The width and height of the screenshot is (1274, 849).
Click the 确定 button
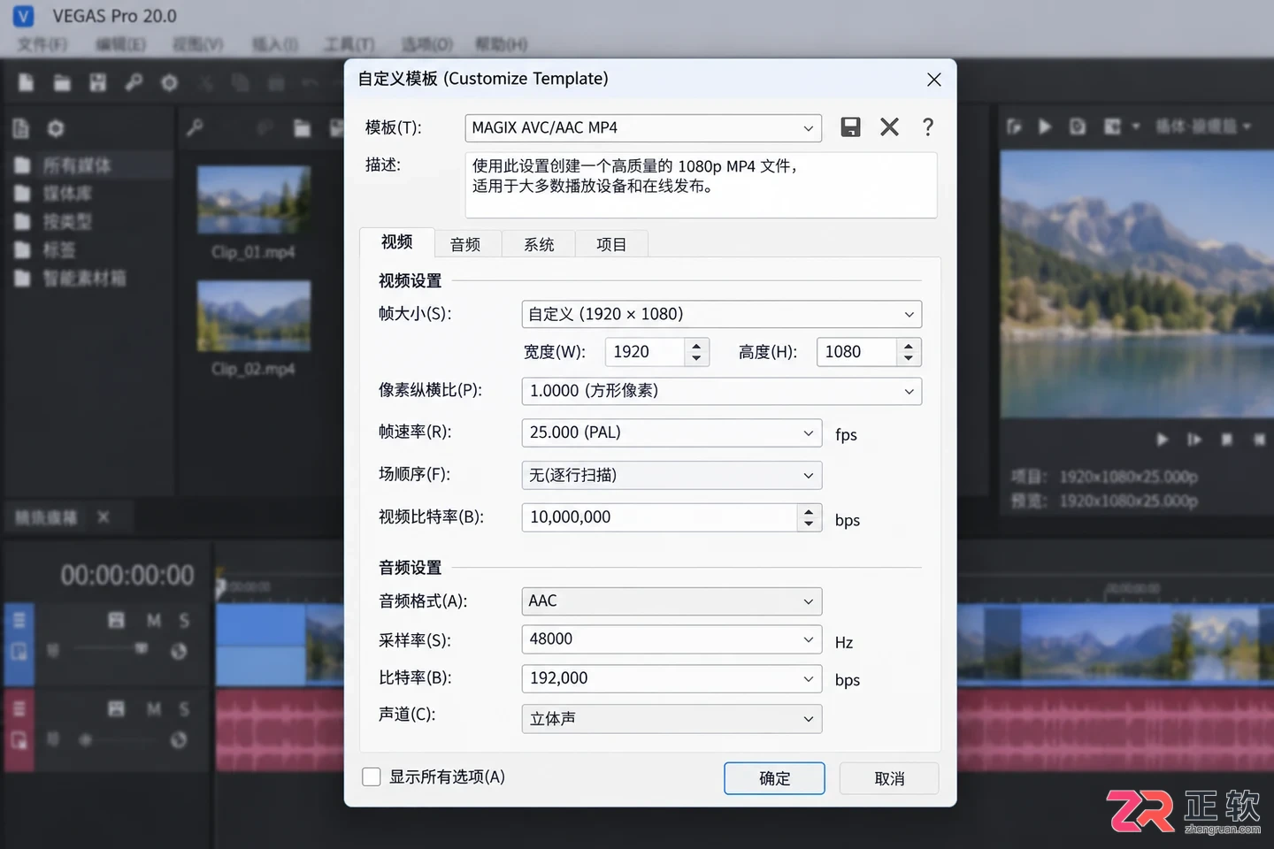pyautogui.click(x=774, y=778)
